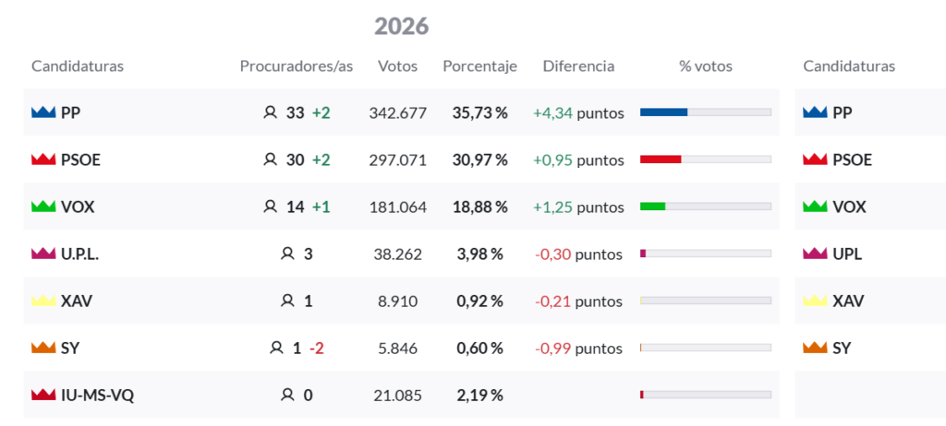Screen dimensions: 946x426
Task: Click the person icon beside IU-MS-VQ's 0 seats
Action: pos(287,395)
